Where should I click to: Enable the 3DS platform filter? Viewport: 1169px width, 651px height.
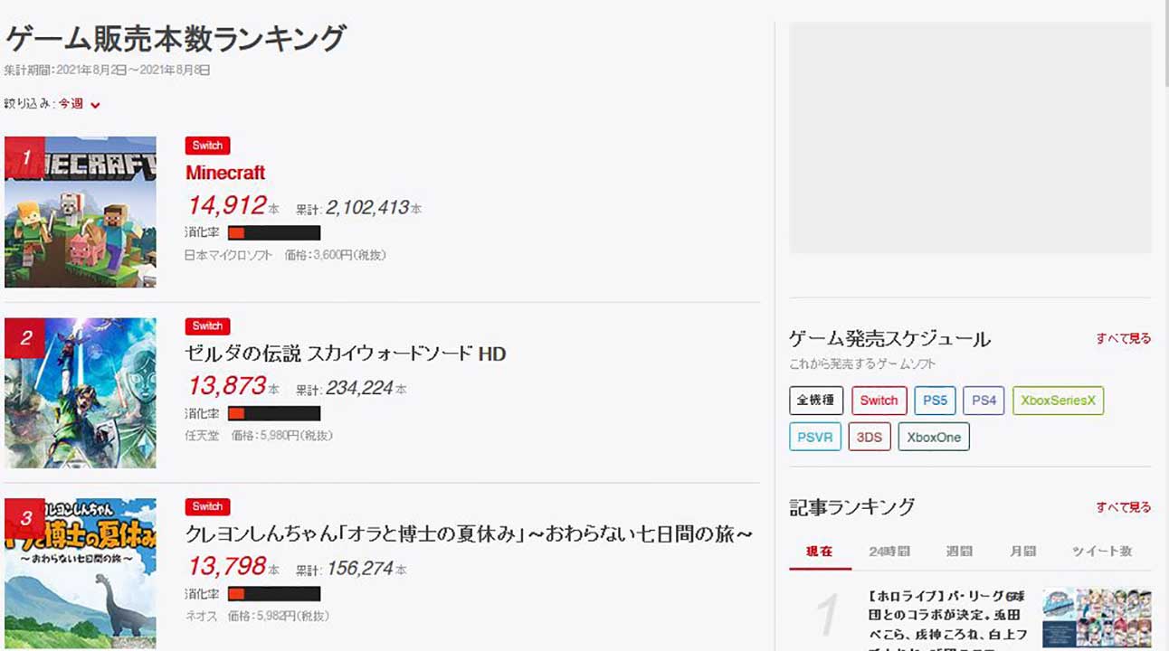(869, 437)
